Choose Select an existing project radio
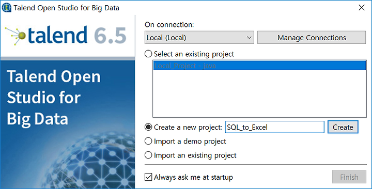Viewport: 372px width, 189px height. pyautogui.click(x=148, y=54)
